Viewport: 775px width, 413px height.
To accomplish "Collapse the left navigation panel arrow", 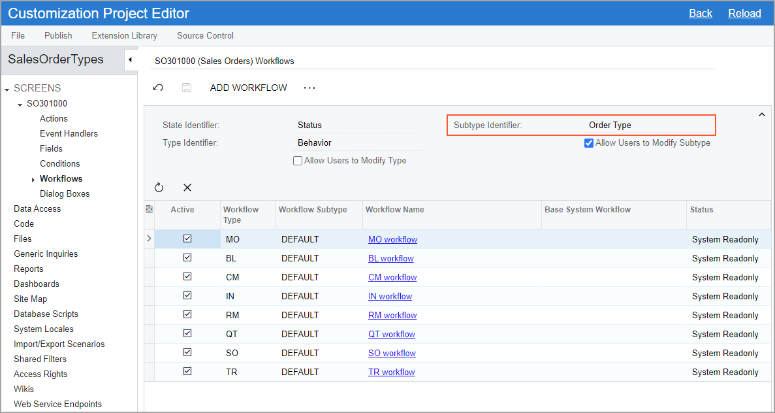I will [130, 60].
